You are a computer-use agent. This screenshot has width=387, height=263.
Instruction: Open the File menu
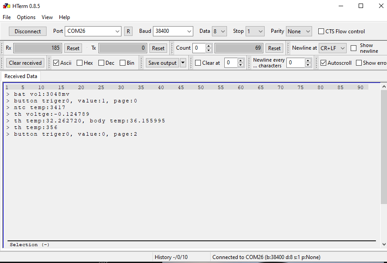[x=7, y=17]
